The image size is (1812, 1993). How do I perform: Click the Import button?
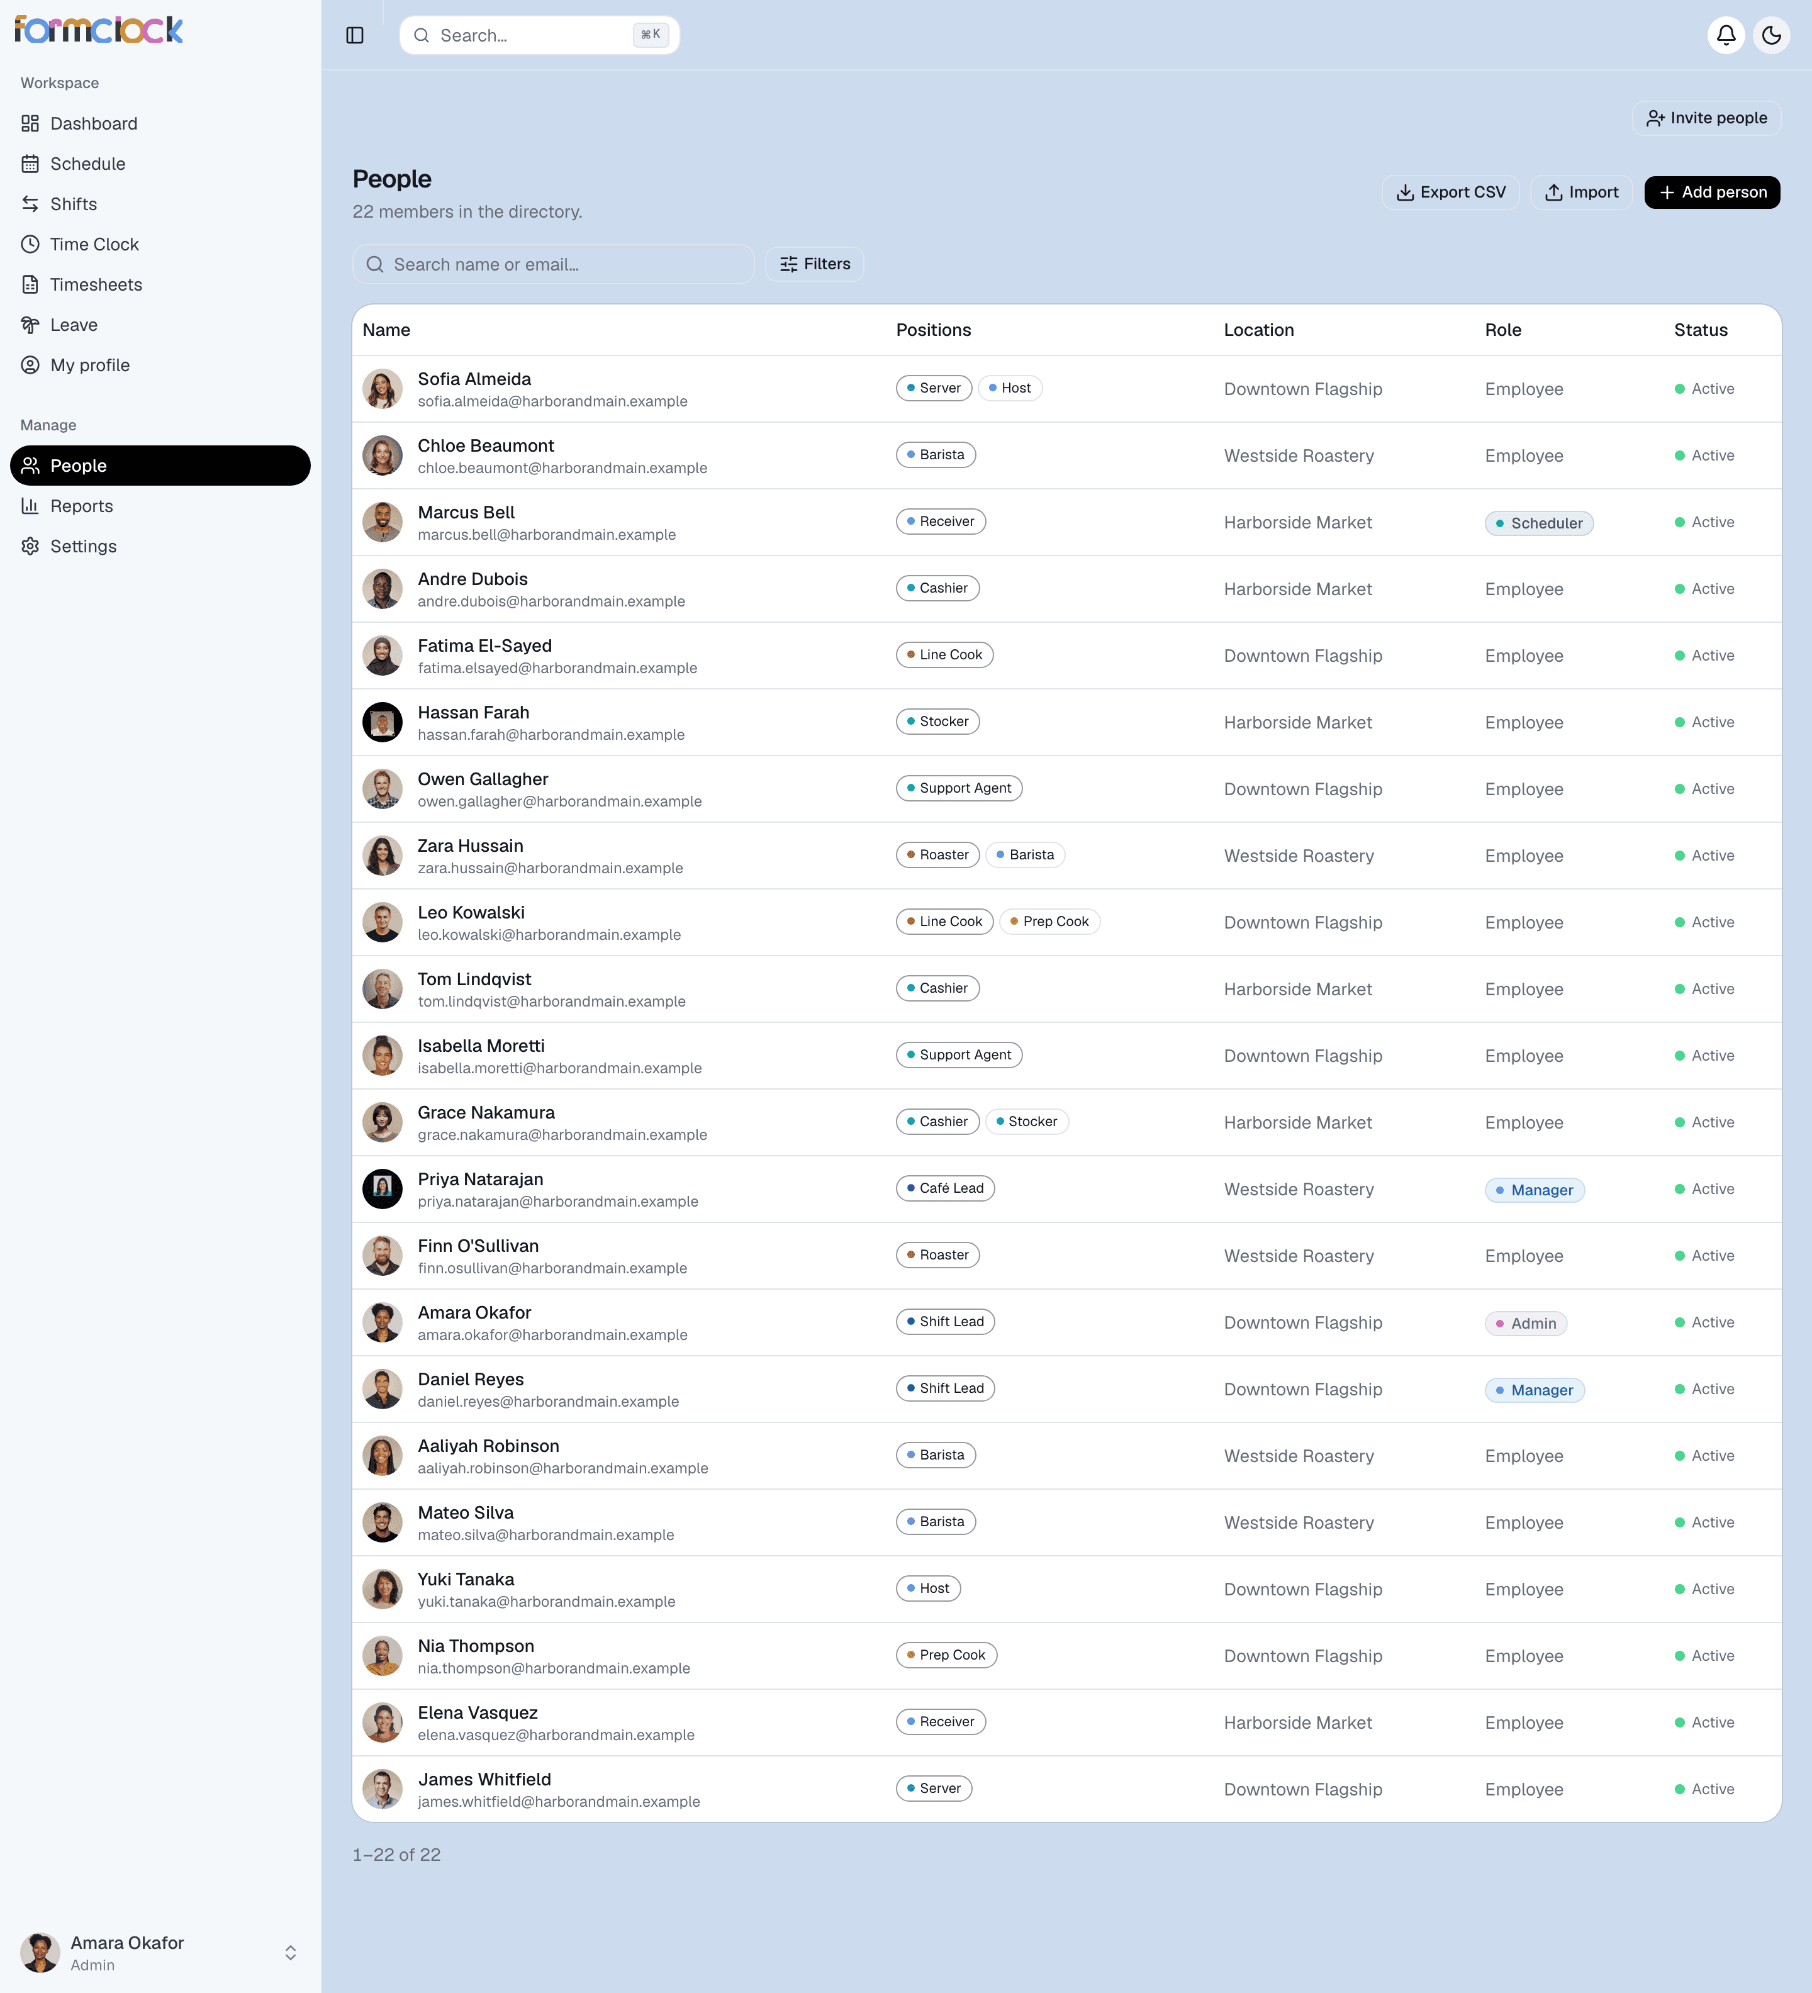coord(1582,193)
